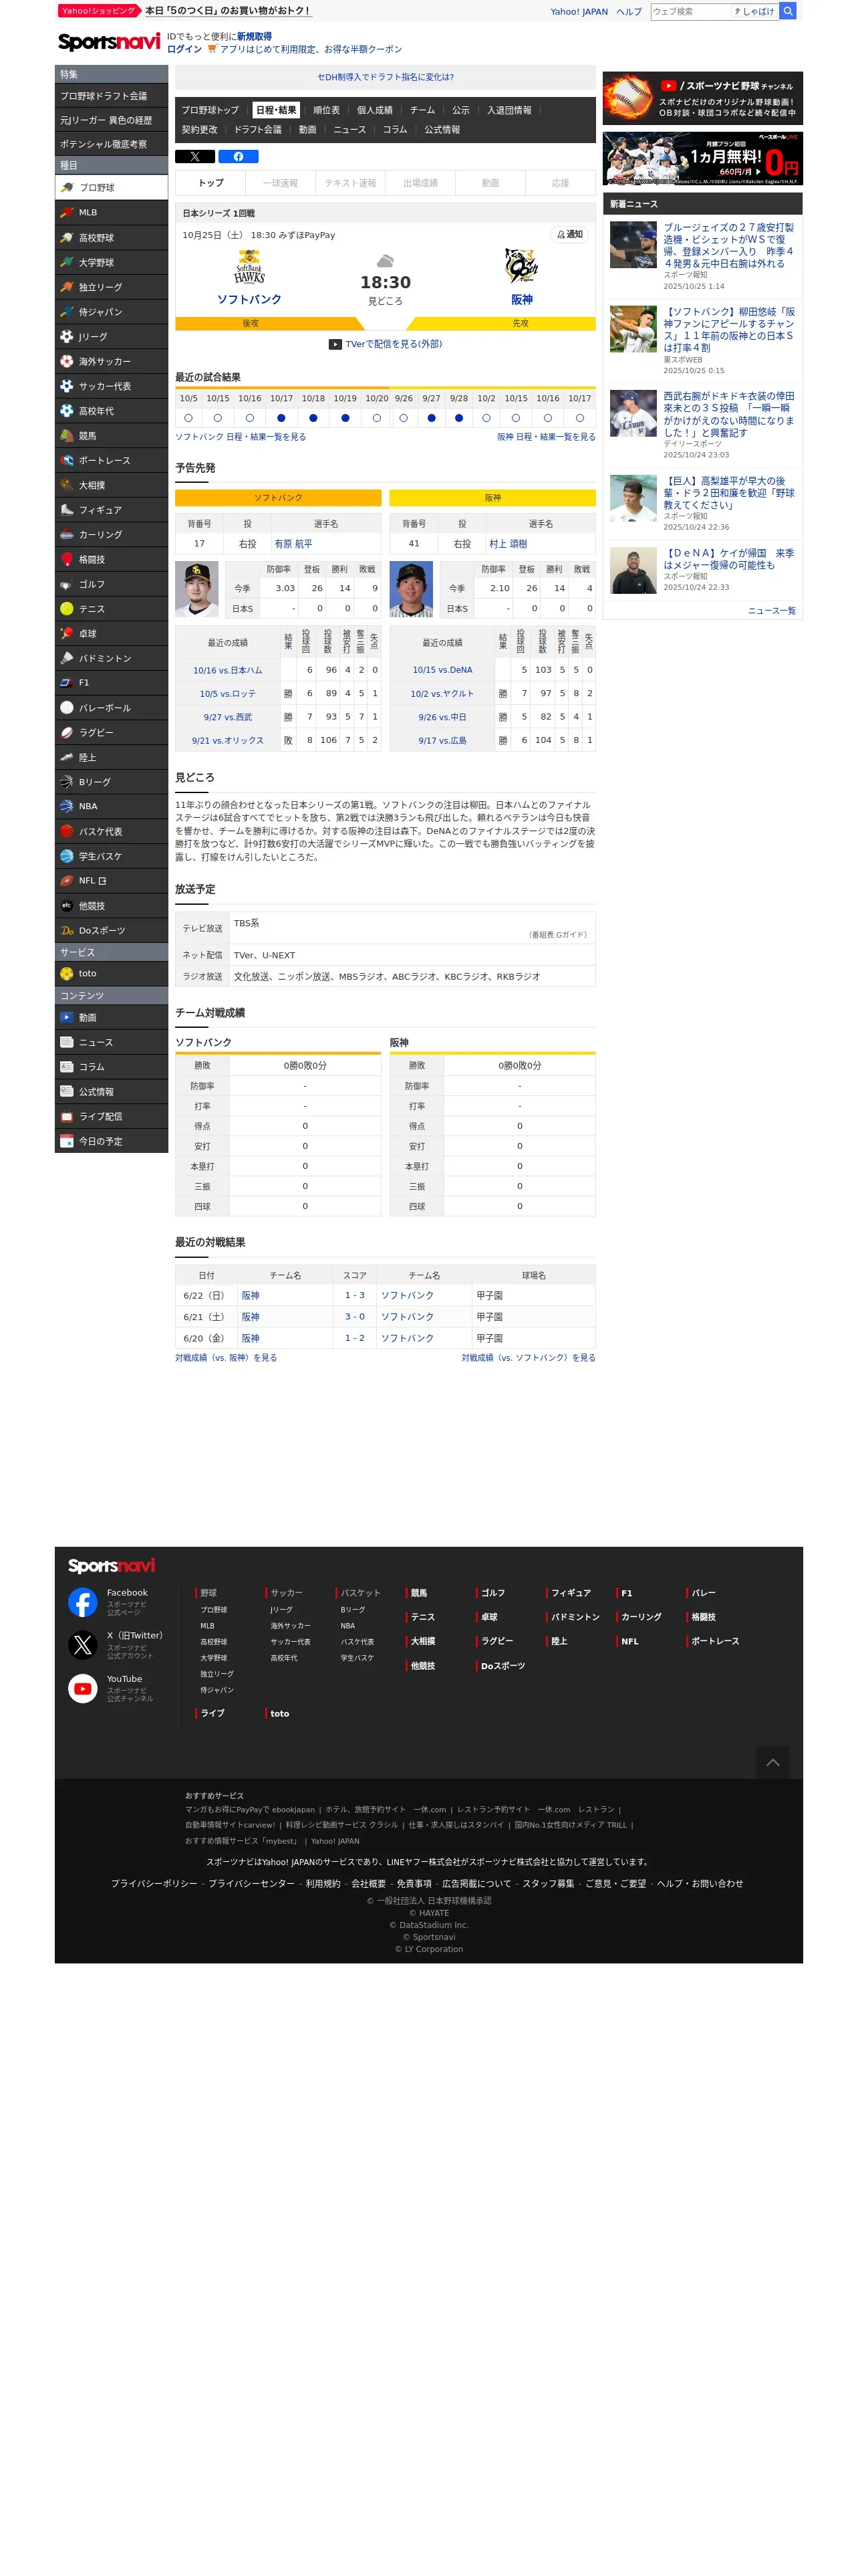Open the 1 - 3 score on 6/22
The image size is (858, 2576).
click(355, 1295)
